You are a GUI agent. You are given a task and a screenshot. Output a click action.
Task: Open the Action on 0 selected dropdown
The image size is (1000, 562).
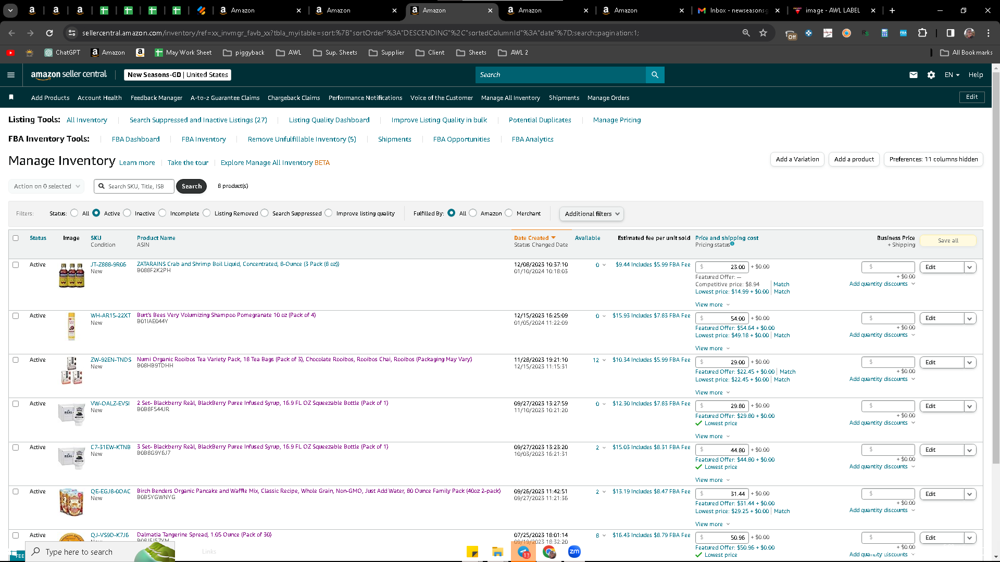tap(46, 186)
